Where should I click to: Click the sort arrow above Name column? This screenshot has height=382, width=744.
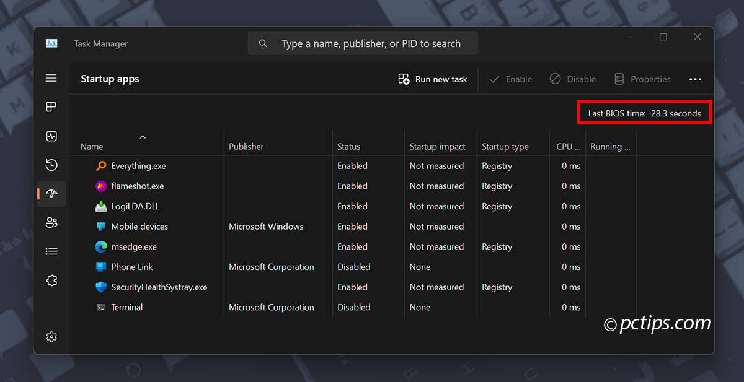pos(143,137)
